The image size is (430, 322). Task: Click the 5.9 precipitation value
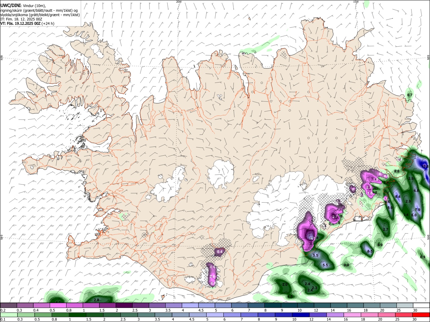[390, 208]
